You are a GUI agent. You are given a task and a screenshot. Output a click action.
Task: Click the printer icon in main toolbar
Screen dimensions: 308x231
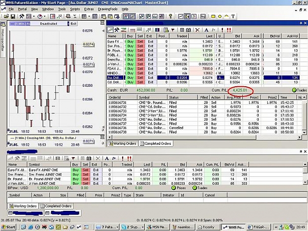68,16
